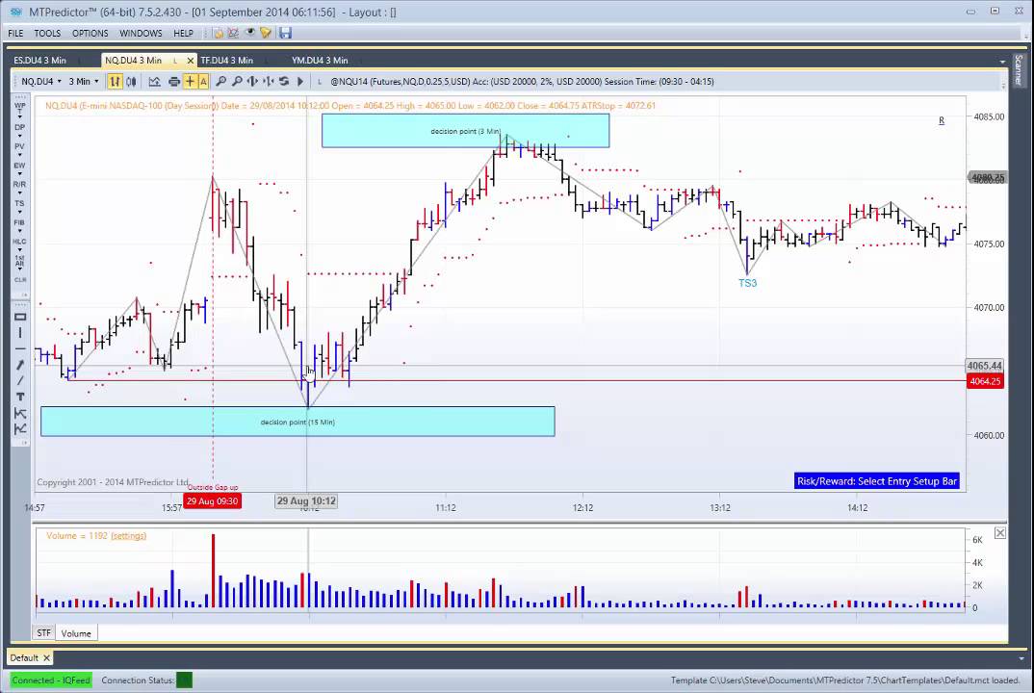Image resolution: width=1034 pixels, height=693 pixels.
Task: Switch to the ES.DU4 3 Min tab
Action: pos(40,60)
